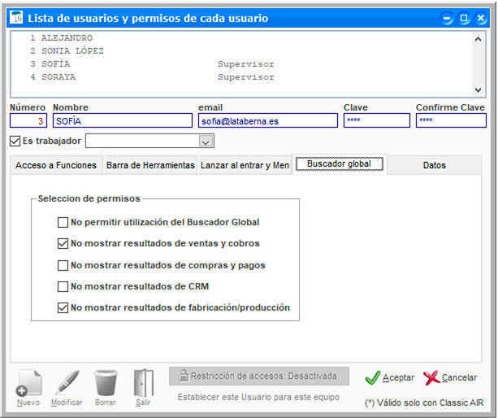Open the worker dropdown next to Es trabajador
Image resolution: width=498 pixels, height=418 pixels.
pyautogui.click(x=206, y=142)
